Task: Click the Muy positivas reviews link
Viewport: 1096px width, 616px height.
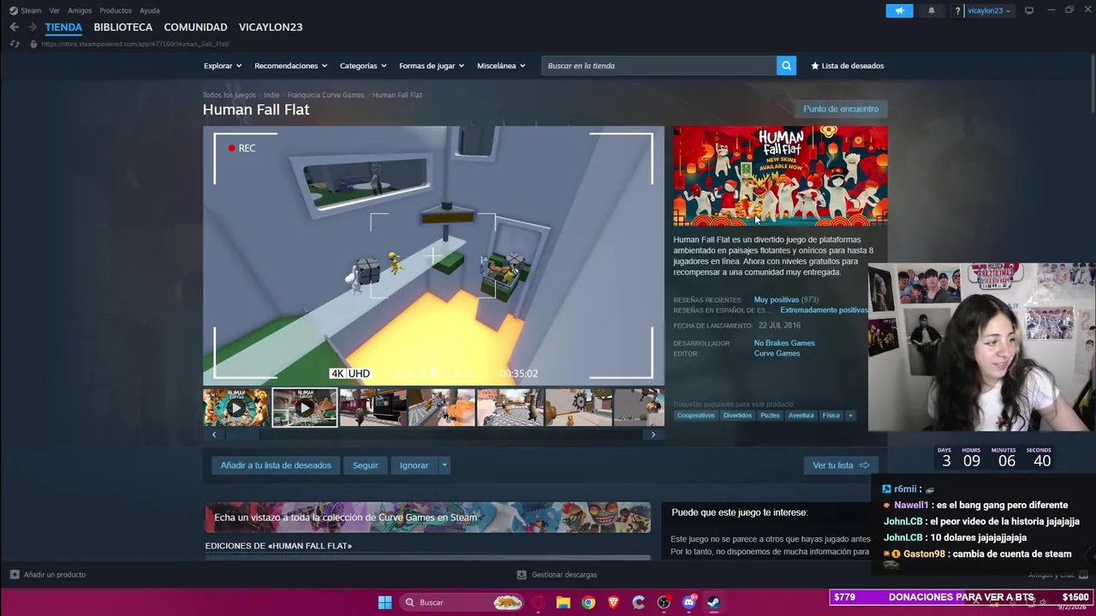Action: (776, 299)
